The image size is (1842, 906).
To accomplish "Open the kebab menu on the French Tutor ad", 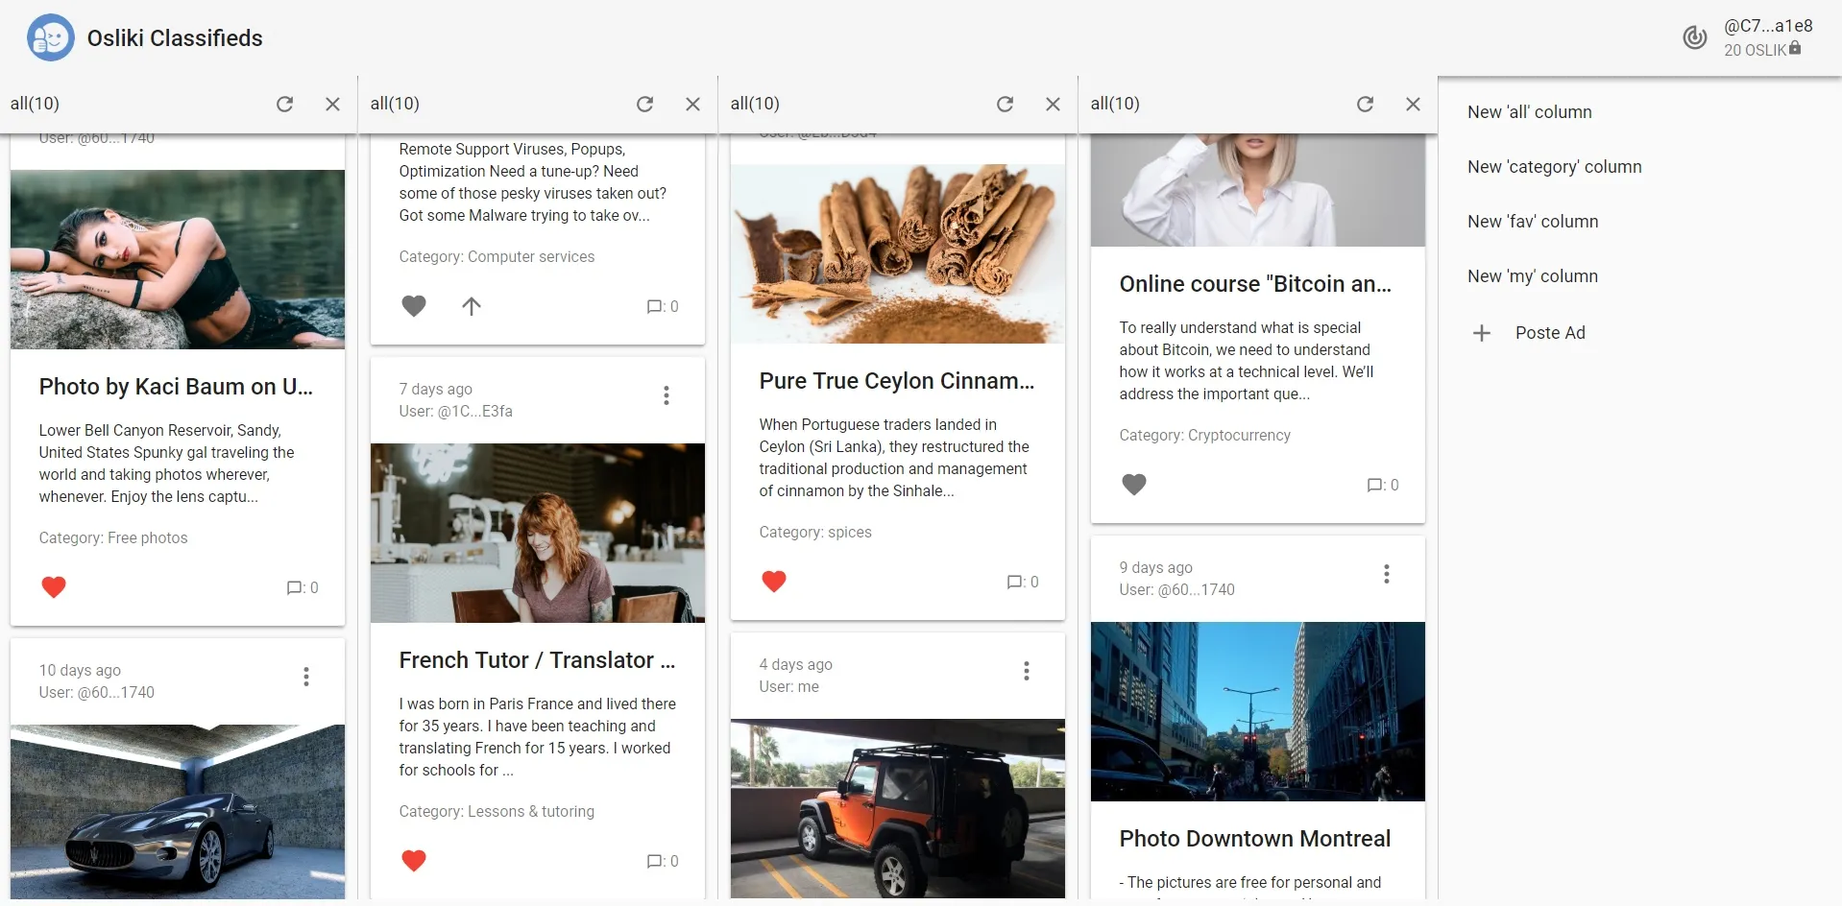I will 666,394.
